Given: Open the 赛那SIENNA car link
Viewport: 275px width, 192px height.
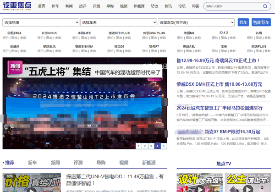Looking at the screenshot, I should (x=84, y=46).
